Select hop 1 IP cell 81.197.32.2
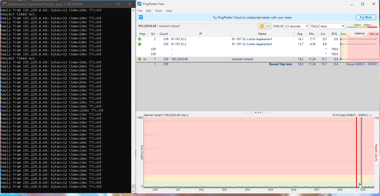 [179, 39]
